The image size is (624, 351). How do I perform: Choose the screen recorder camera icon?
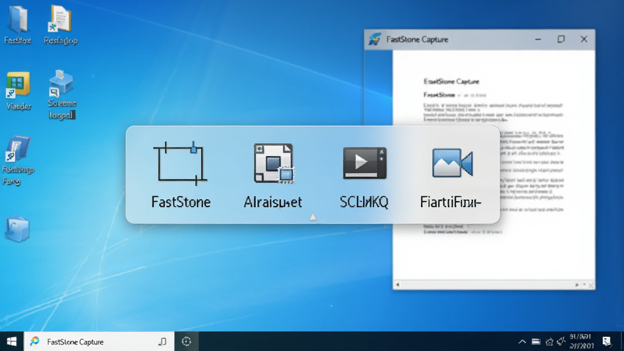tap(453, 163)
